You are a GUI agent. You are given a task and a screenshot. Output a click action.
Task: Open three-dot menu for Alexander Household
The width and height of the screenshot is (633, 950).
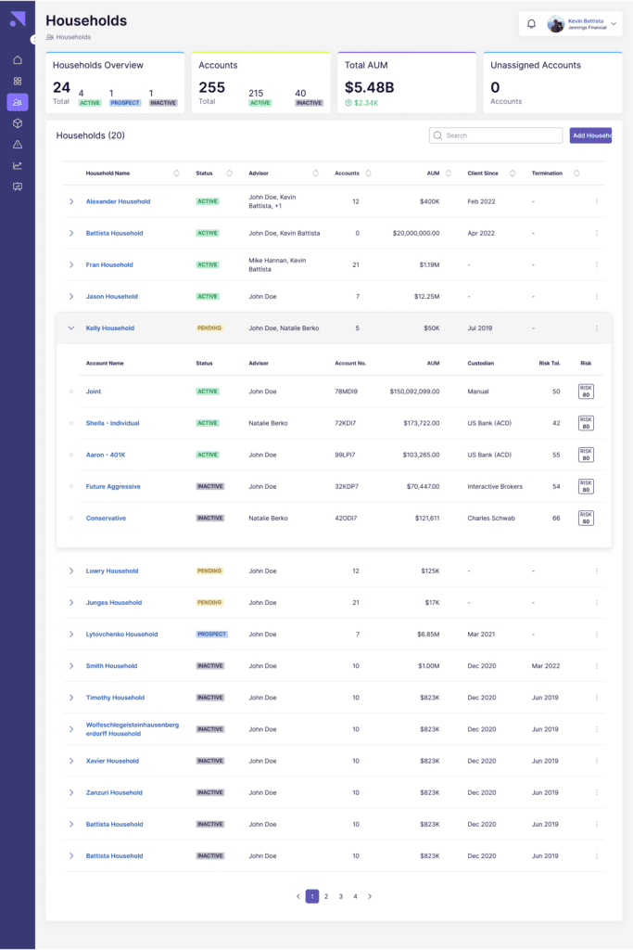pyautogui.click(x=596, y=201)
